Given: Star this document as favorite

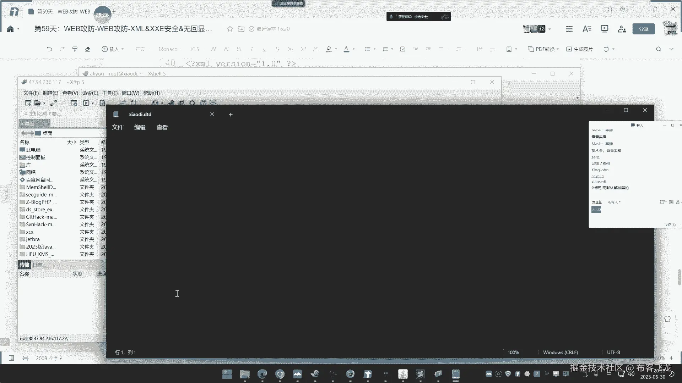Looking at the screenshot, I should (x=230, y=29).
